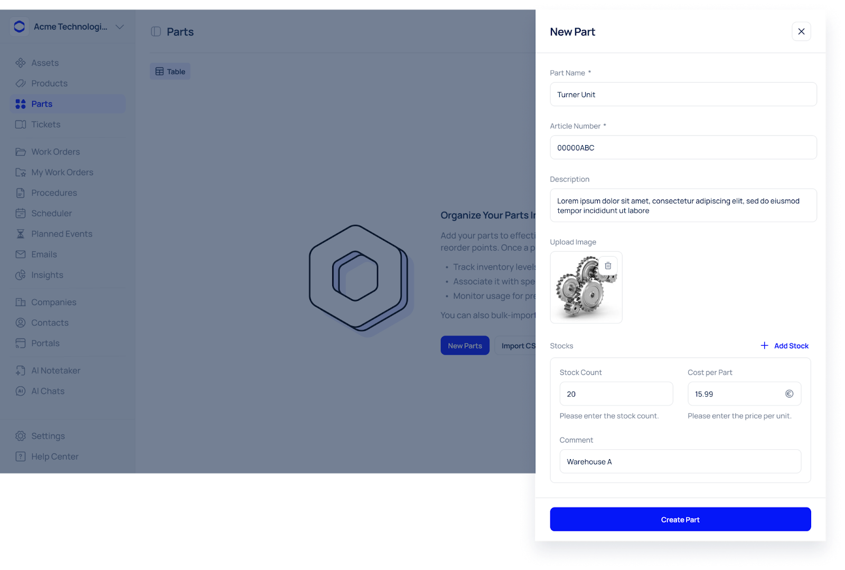The width and height of the screenshot is (845, 570).
Task: Open Companies label in sidebar
Action: tap(54, 302)
